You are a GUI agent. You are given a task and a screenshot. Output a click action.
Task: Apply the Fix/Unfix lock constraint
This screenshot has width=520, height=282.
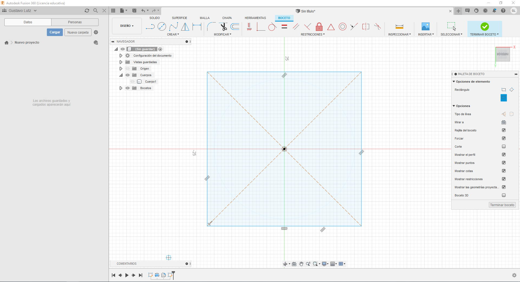(319, 27)
